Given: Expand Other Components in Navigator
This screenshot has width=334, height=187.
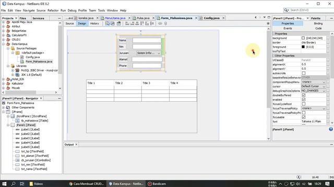Looking at the screenshot, I should pos(4,108).
